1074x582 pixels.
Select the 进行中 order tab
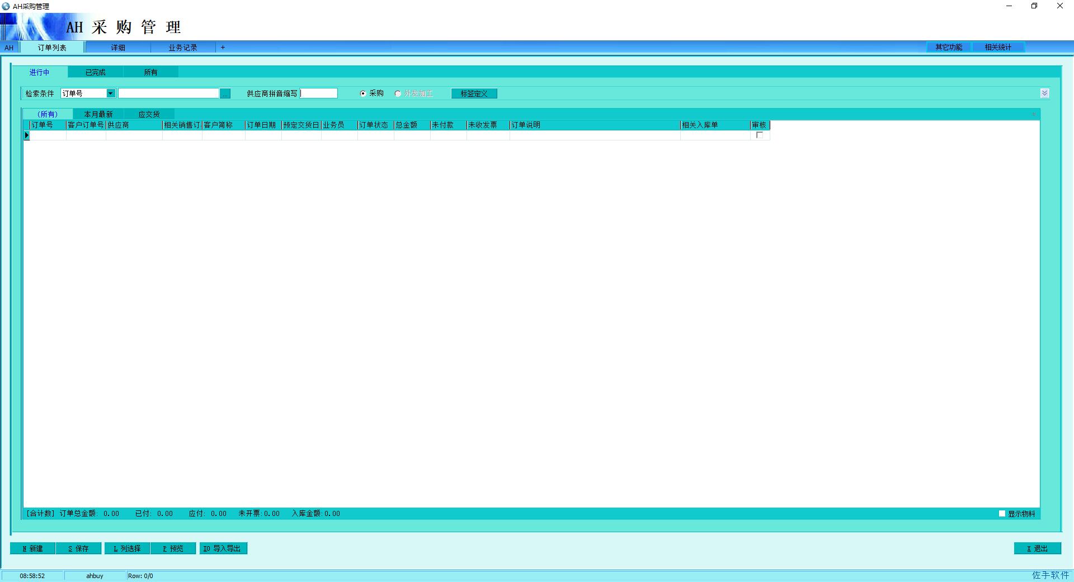[x=40, y=72]
